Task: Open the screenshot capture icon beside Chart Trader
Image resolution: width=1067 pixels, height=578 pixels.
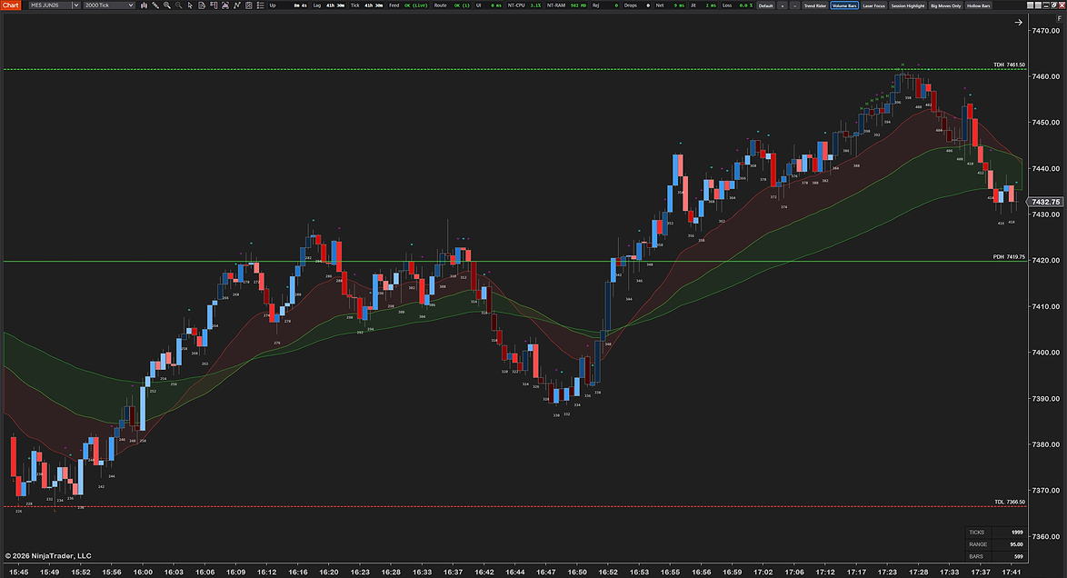Action: coord(225,5)
